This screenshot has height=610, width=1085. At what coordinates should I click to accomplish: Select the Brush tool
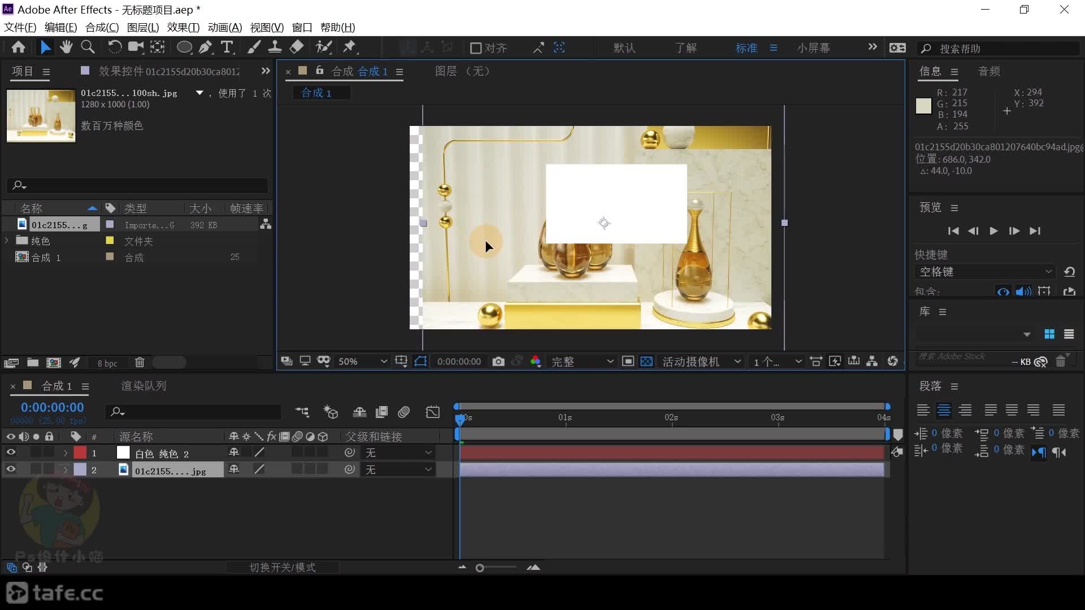254,47
